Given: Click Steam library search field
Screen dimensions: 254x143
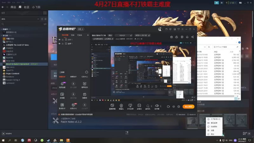Looking at the screenshot, I should [x=22, y=24].
